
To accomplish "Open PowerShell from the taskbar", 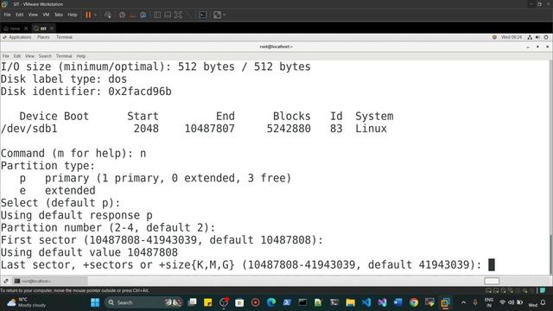I will pyautogui.click(x=287, y=302).
